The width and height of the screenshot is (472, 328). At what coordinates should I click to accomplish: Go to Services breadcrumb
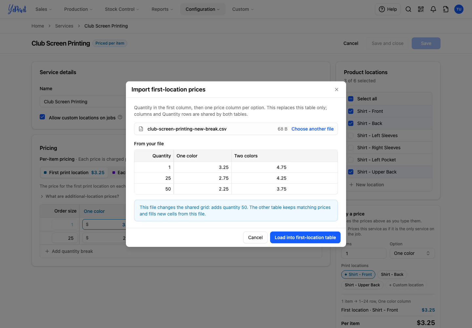[64, 26]
